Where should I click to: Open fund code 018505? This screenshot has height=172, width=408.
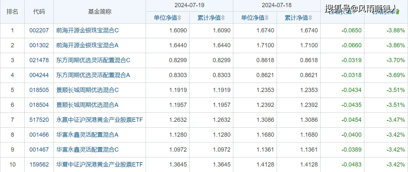coord(39,90)
